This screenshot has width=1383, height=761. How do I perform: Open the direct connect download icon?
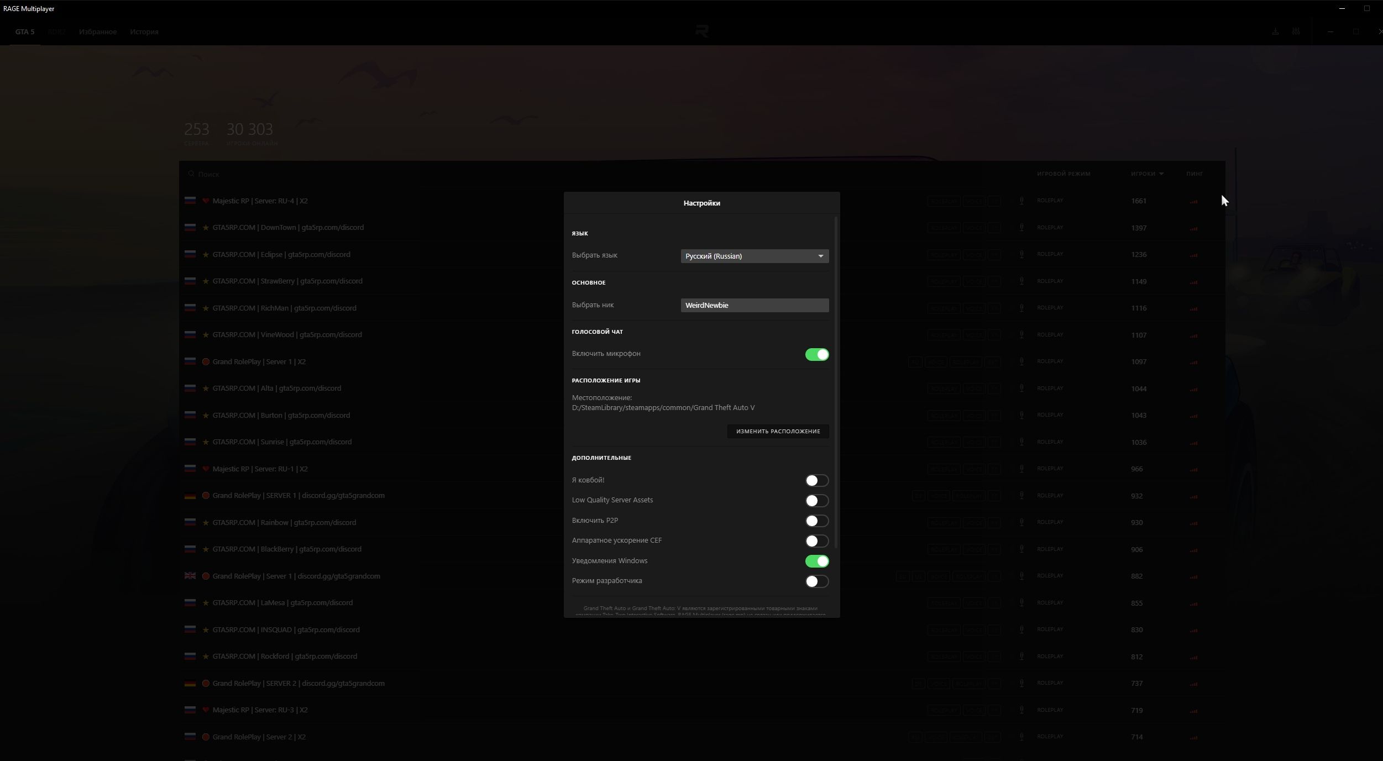tap(1275, 32)
